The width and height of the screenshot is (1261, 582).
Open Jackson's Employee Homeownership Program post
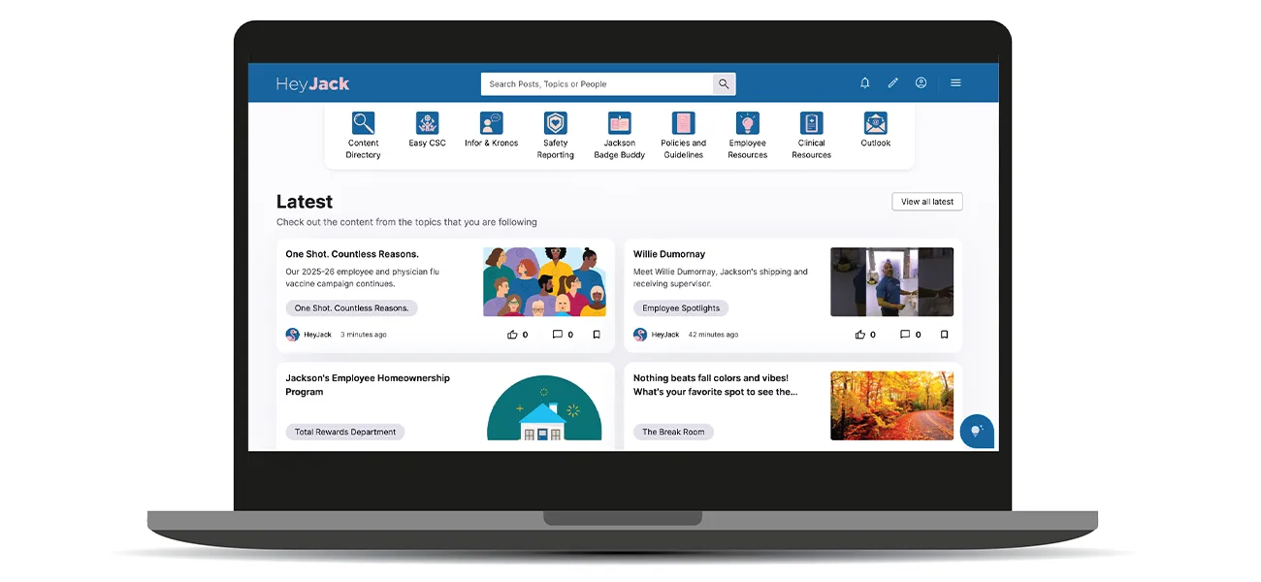click(368, 385)
